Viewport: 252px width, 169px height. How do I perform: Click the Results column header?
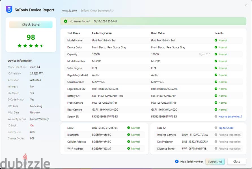[x=219, y=33]
